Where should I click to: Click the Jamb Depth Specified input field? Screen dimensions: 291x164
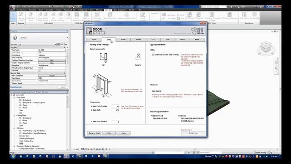coord(115,106)
